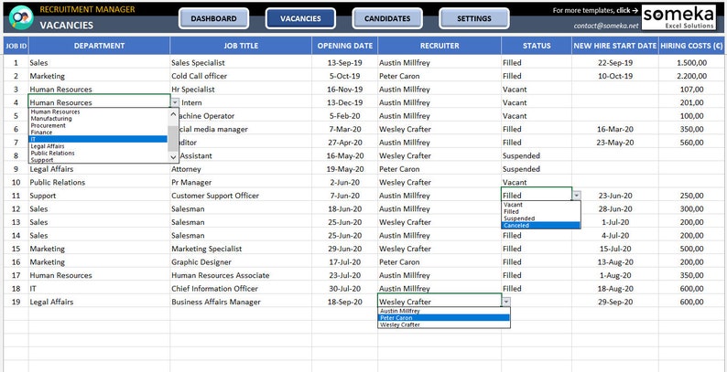The height and width of the screenshot is (372, 727).
Task: Go to the Candidates tab
Action: tap(387, 19)
